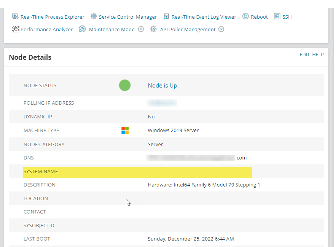Click the Reboot circular arrow icon

point(245,16)
